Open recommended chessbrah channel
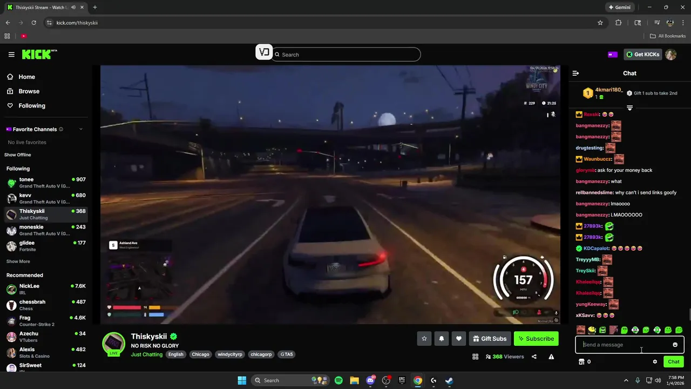The width and height of the screenshot is (691, 389). [45, 305]
